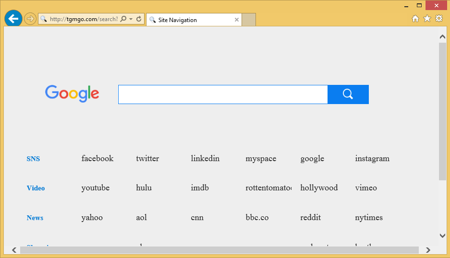
Task: Click the Google logo
Action: 72,94
